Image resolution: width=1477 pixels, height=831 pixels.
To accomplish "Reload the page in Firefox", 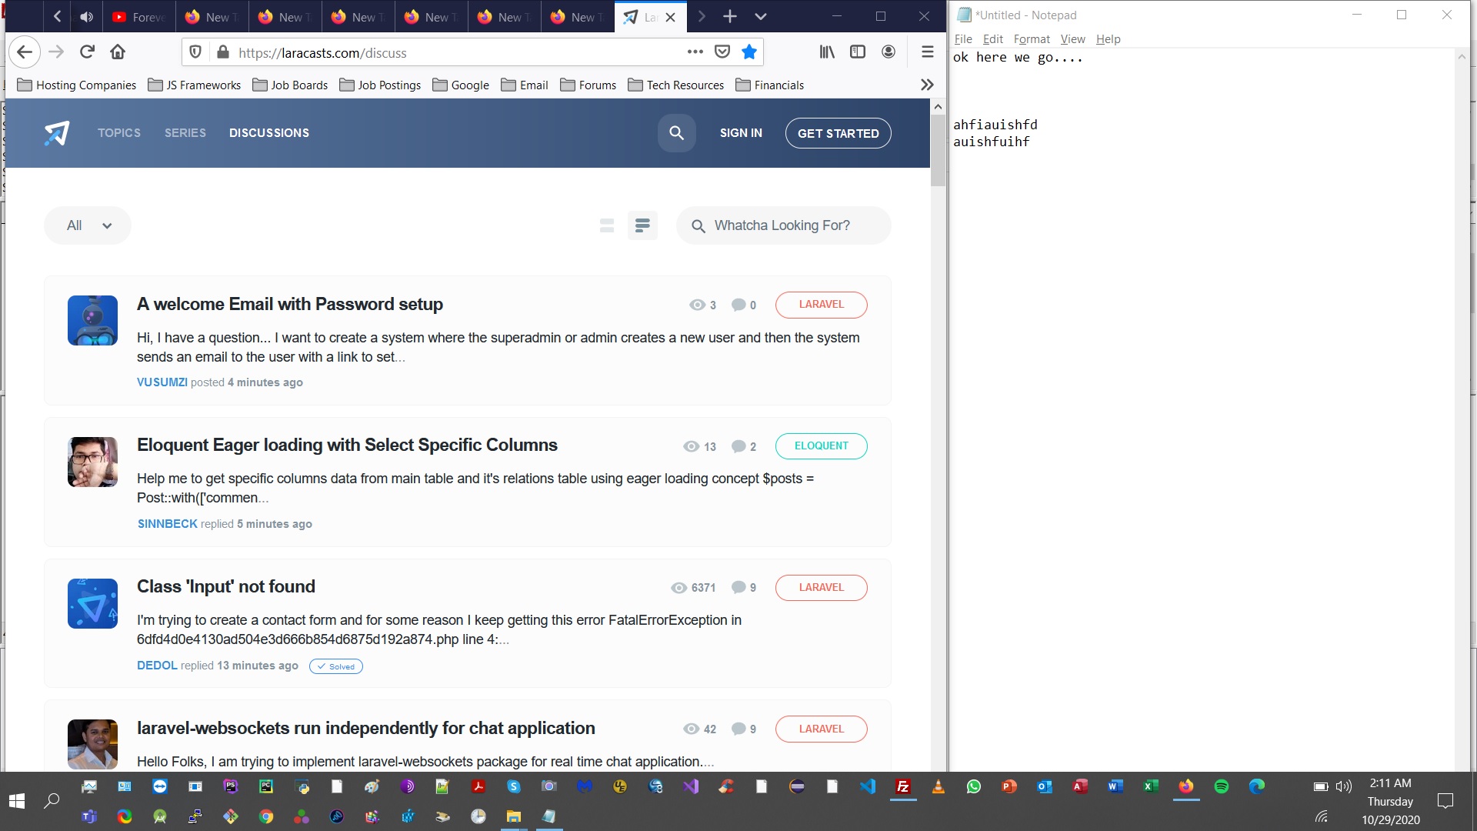I will click(87, 52).
